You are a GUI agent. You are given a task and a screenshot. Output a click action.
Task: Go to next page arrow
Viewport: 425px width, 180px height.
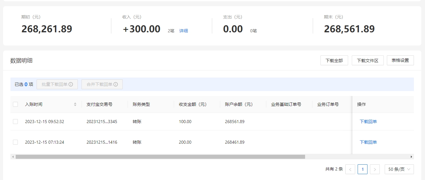tap(375, 169)
